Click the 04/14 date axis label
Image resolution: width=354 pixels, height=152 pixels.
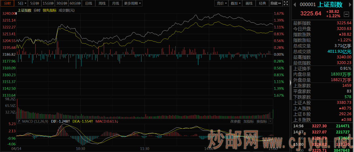[16, 149]
